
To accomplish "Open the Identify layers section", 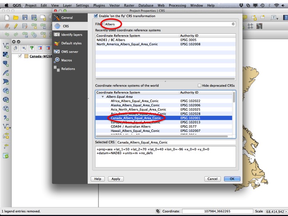I will [70, 35].
